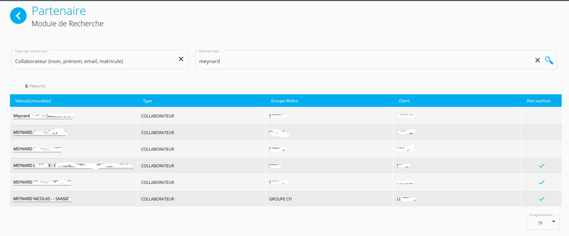Go back with the blue arrow button
The width and height of the screenshot is (569, 236).
(19, 16)
